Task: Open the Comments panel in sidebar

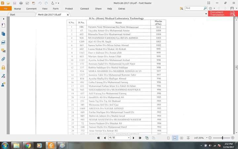Action: click(x=3, y=51)
